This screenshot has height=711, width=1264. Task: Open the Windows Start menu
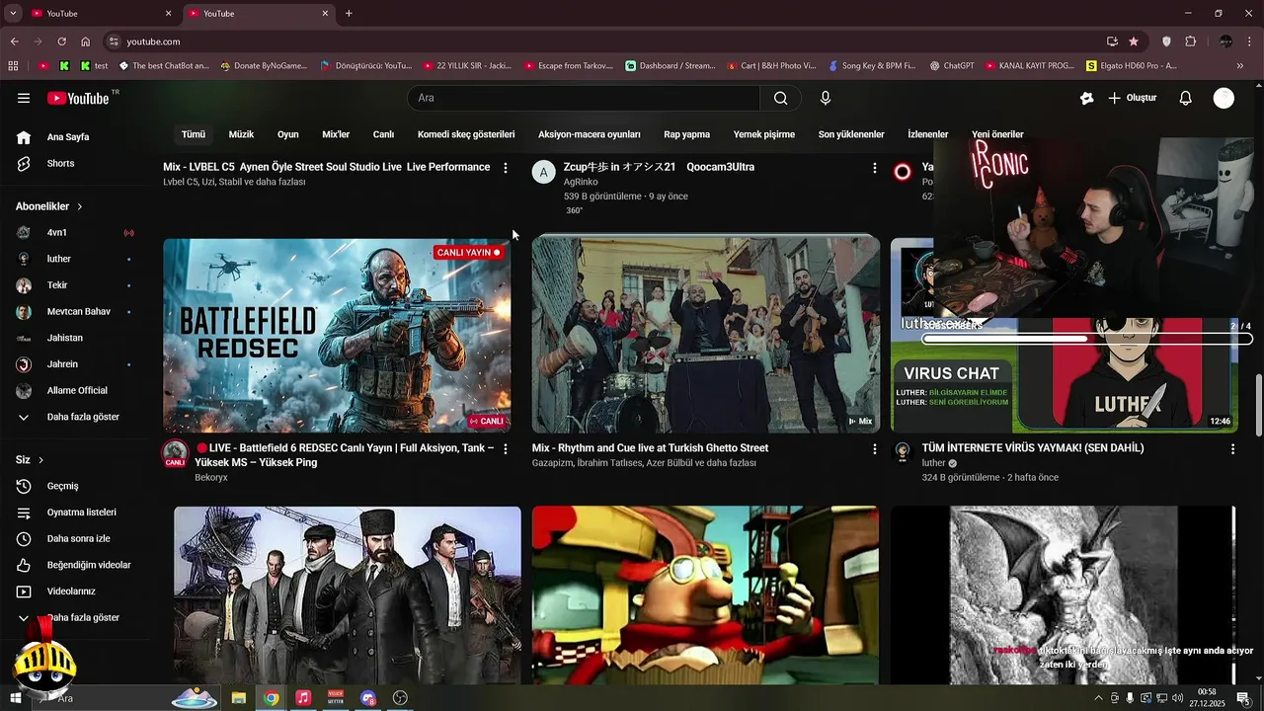click(x=16, y=698)
